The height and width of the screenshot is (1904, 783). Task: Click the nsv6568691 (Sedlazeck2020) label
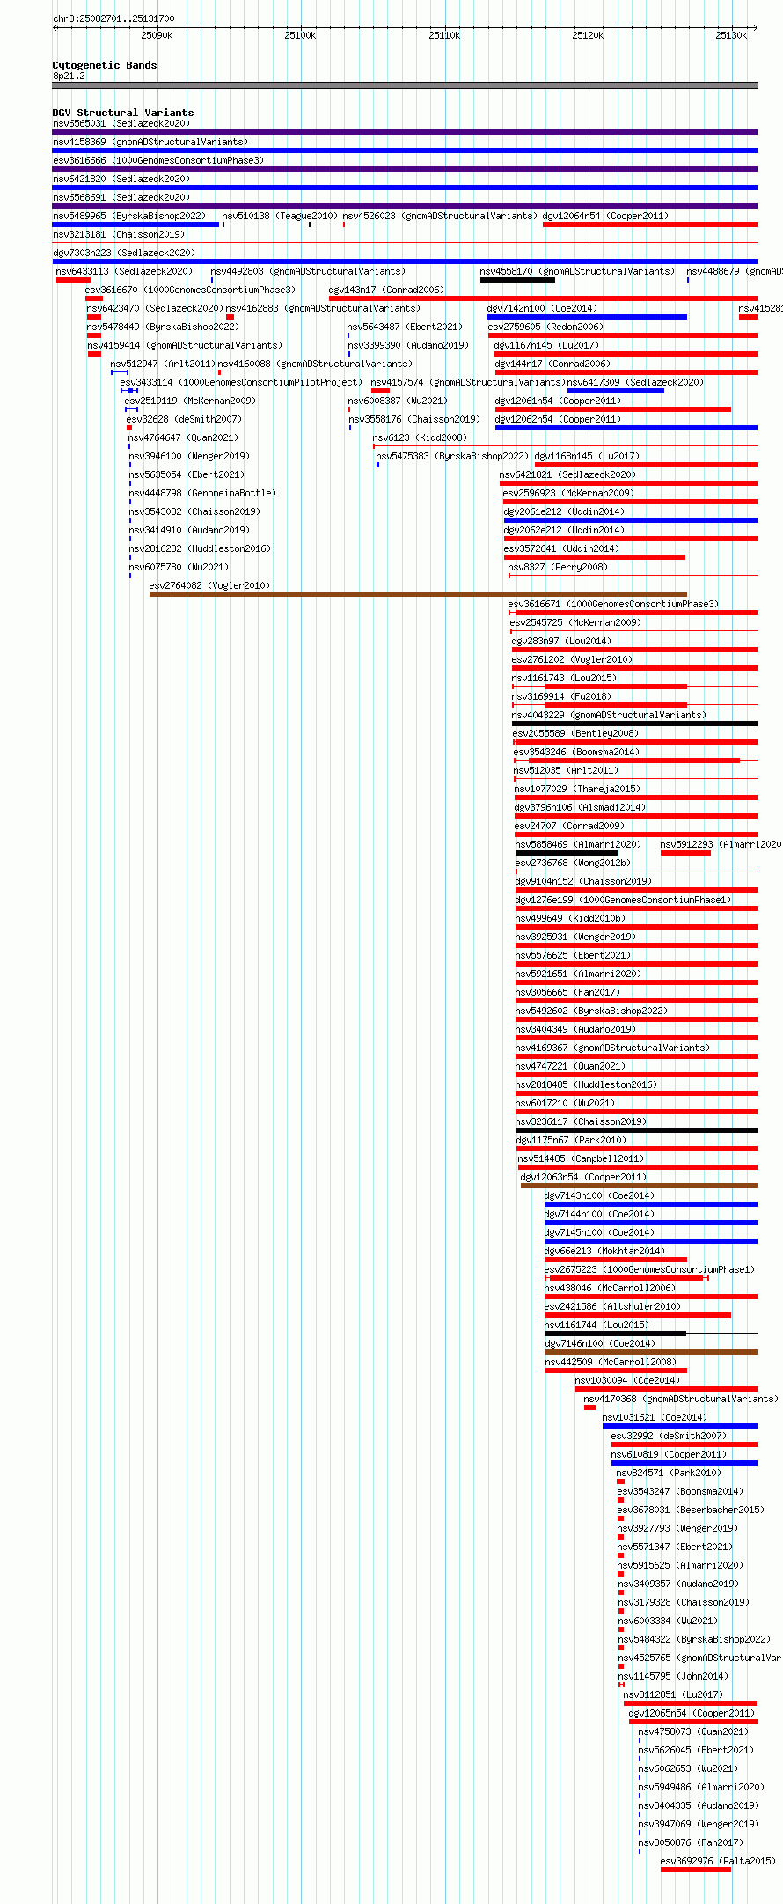coord(121,197)
